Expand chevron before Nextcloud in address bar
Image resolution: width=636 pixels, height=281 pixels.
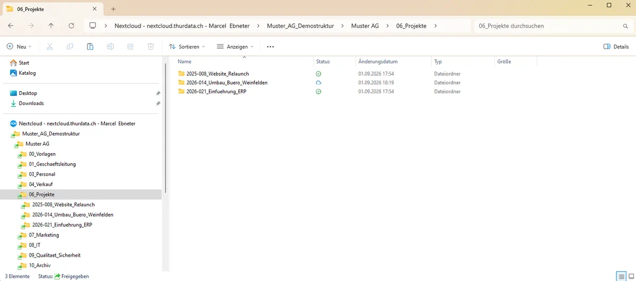point(106,26)
